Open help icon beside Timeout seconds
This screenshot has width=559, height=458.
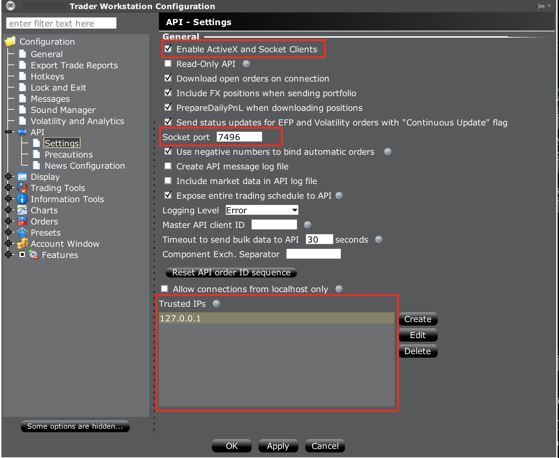(x=379, y=239)
